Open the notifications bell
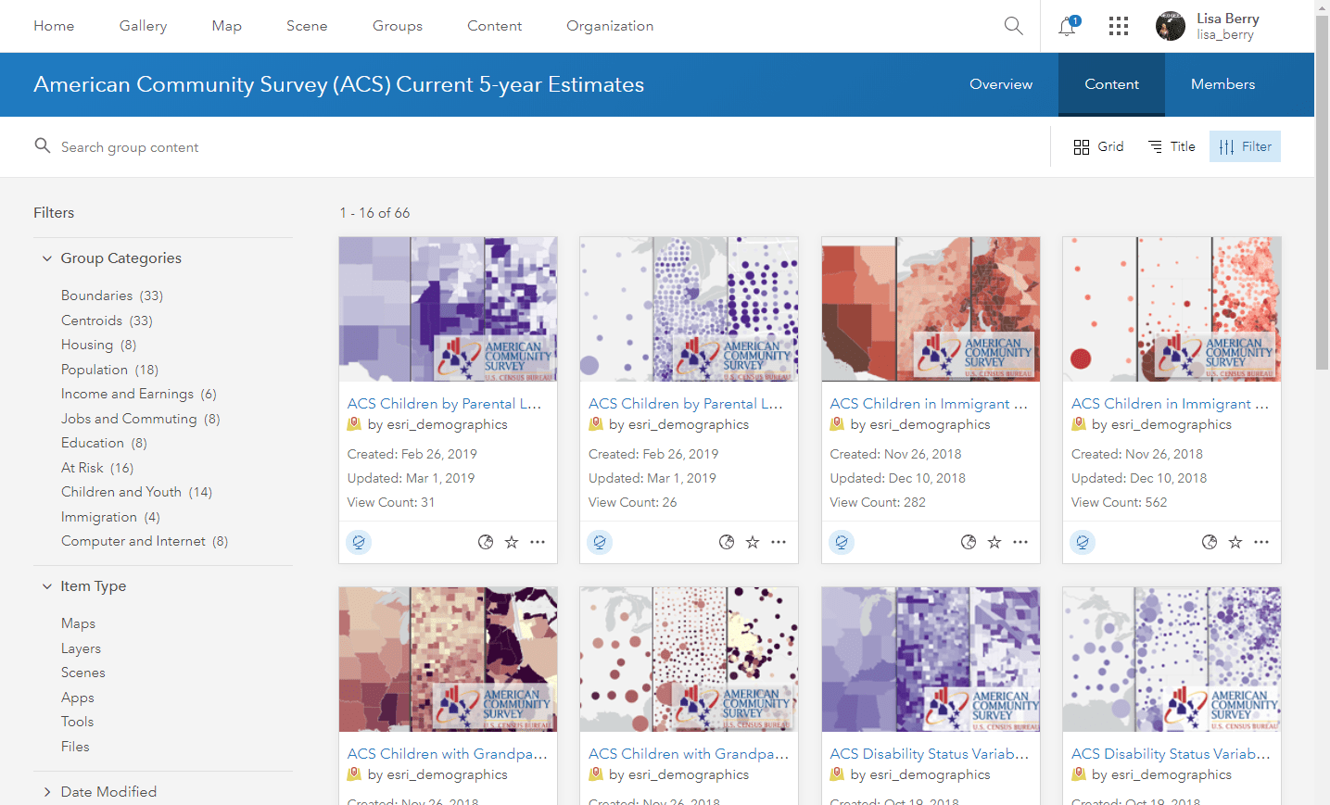Image resolution: width=1330 pixels, height=805 pixels. [1068, 26]
